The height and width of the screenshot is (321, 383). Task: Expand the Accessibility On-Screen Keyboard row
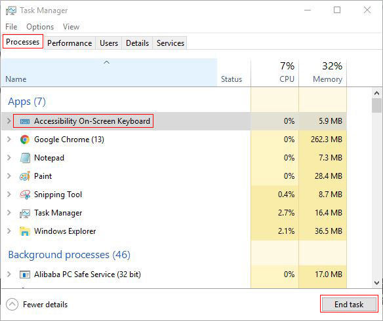[9, 121]
